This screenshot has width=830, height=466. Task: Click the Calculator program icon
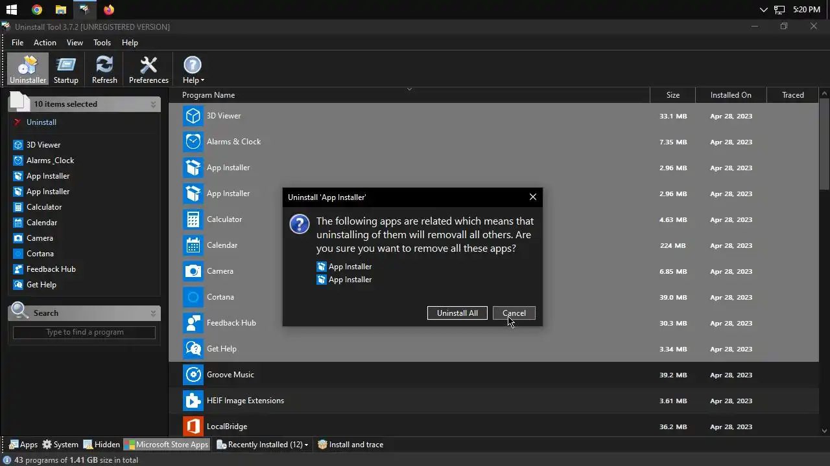(x=193, y=219)
